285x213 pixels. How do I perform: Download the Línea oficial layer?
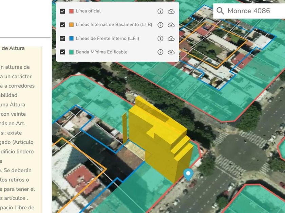(171, 11)
